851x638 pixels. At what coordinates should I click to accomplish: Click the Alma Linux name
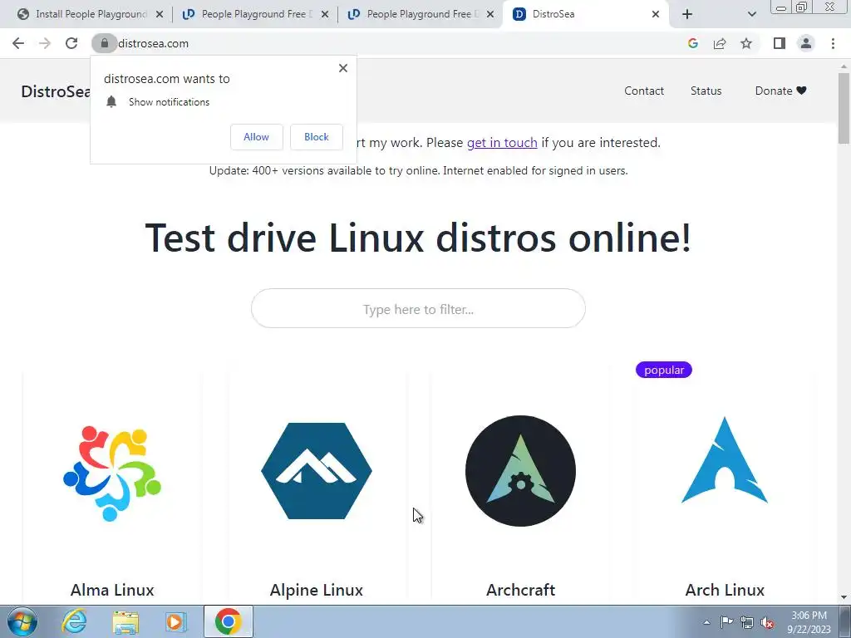[x=112, y=590]
